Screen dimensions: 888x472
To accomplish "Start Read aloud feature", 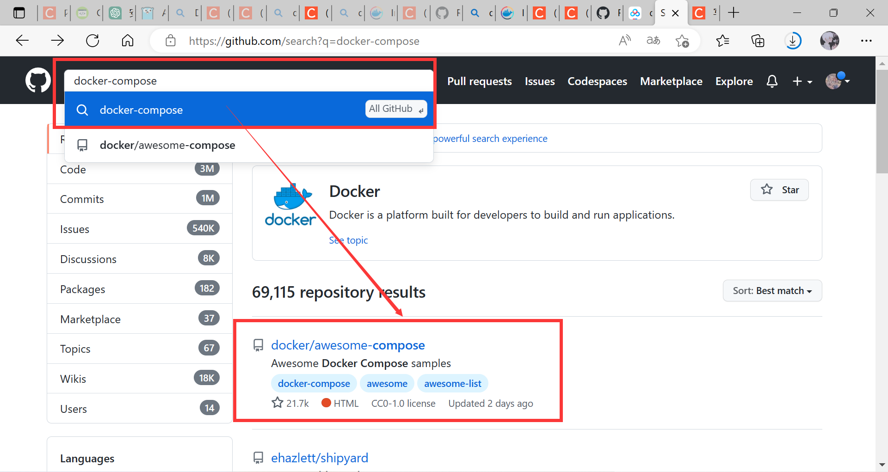I will pos(625,41).
